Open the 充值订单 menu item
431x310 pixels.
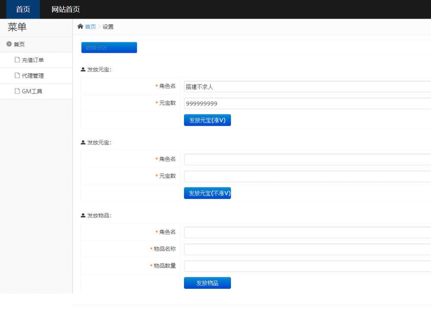pyautogui.click(x=33, y=60)
